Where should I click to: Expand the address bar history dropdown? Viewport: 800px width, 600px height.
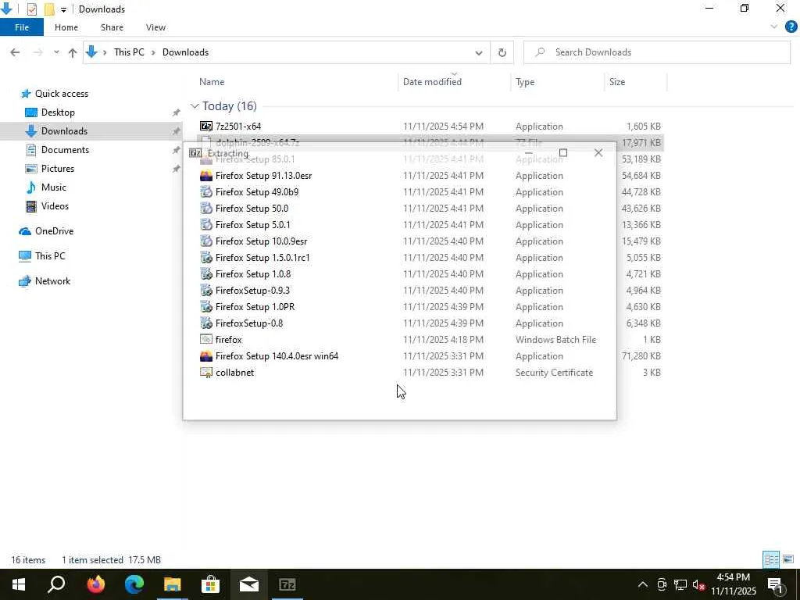[x=479, y=52]
